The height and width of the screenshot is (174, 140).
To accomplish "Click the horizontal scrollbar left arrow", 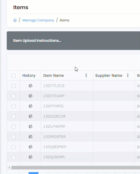I will pyautogui.click(x=9, y=167).
